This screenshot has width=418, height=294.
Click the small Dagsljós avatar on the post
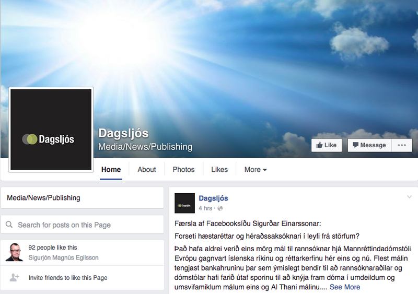coord(184,203)
